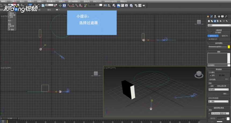The width and height of the screenshot is (231, 123).
Task: Open the named selection sets dropdown
Action: (95, 5)
